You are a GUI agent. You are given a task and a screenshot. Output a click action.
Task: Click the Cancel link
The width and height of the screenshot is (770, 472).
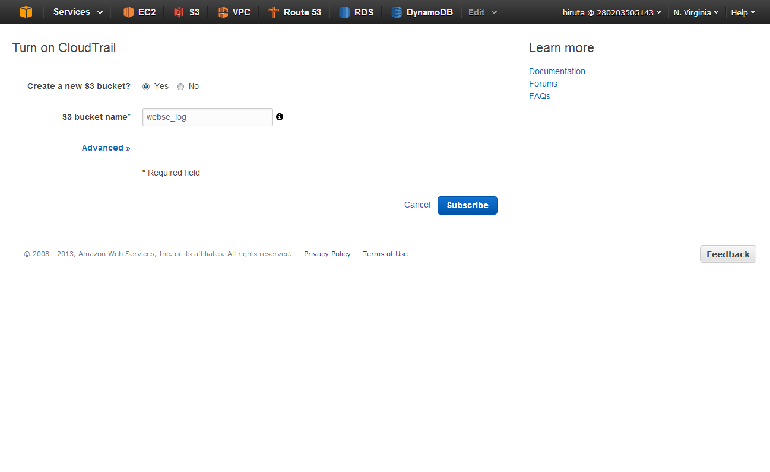click(x=417, y=205)
